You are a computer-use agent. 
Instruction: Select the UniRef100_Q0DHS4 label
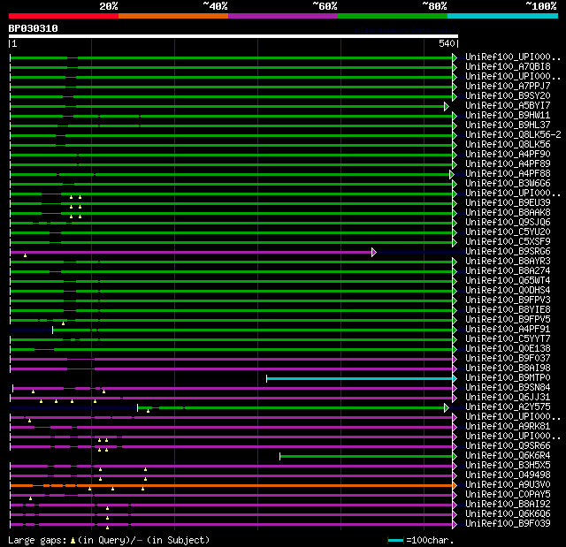pos(508,291)
